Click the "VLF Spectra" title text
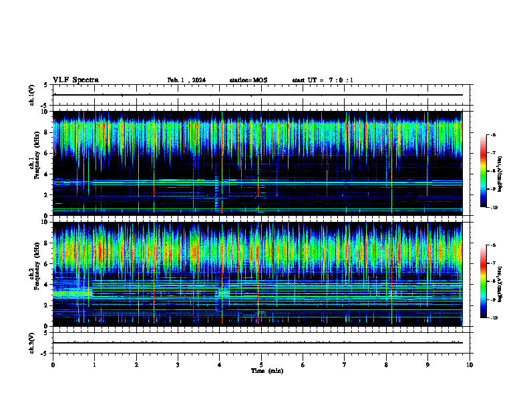Image resolution: width=529 pixels, height=409 pixels. pyautogui.click(x=75, y=80)
